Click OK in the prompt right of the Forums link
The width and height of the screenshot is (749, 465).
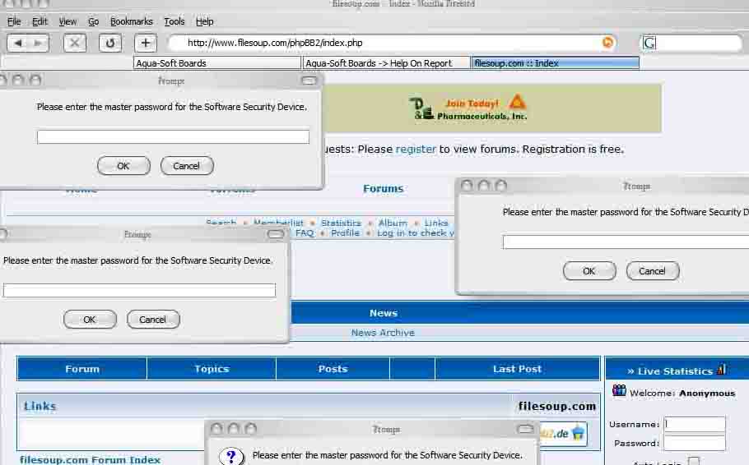coord(589,271)
